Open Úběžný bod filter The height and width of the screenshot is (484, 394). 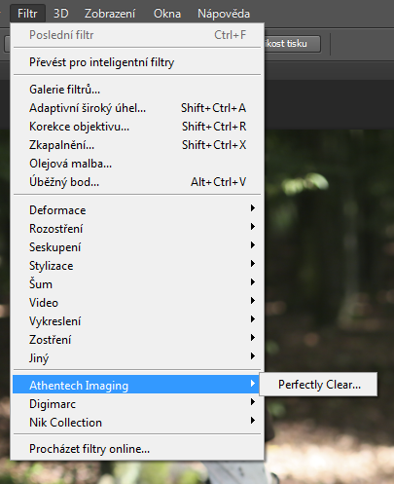pyautogui.click(x=137, y=182)
